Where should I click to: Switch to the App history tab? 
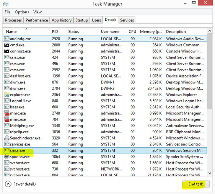coord(62,20)
